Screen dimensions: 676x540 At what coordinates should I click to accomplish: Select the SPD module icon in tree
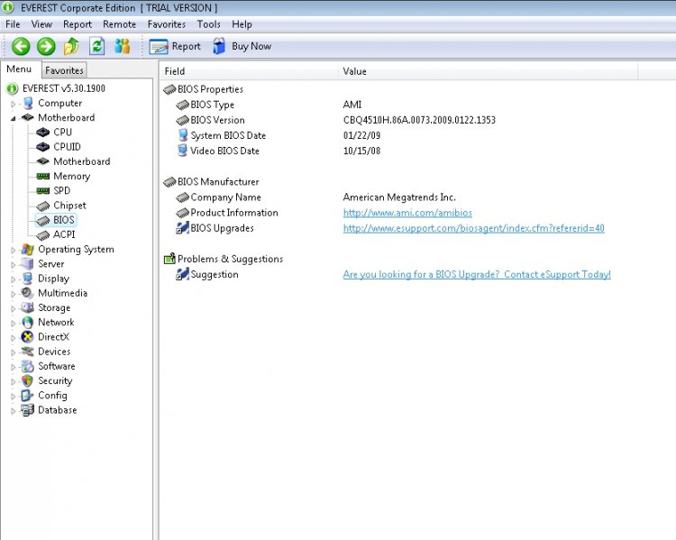tap(42, 190)
